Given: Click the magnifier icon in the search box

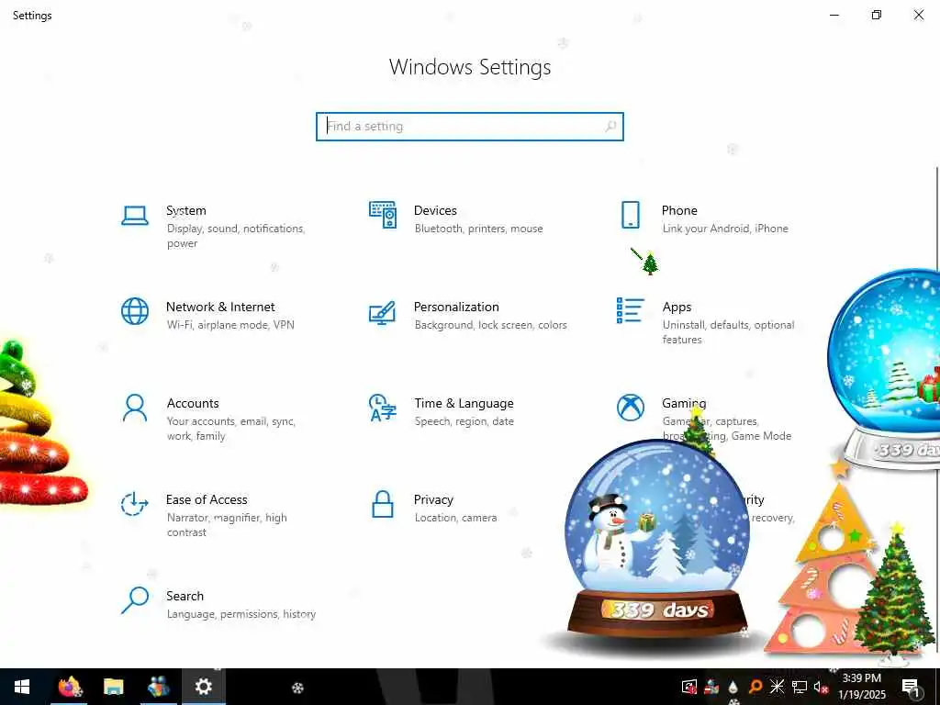Looking at the screenshot, I should [610, 127].
